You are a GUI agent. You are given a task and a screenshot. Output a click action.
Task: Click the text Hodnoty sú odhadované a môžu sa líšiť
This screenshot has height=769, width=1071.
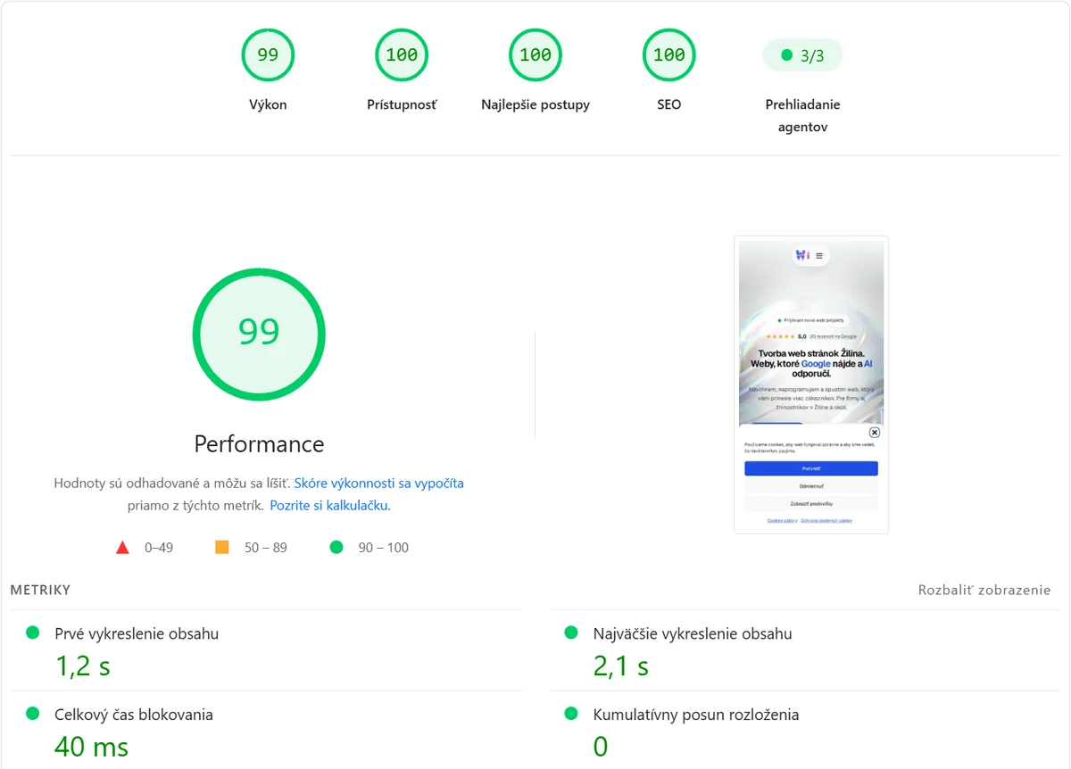[172, 484]
